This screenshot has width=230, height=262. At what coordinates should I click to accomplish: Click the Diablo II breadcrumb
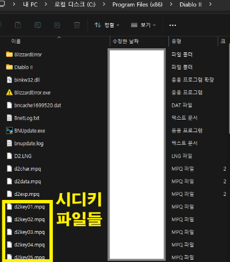tap(190, 5)
